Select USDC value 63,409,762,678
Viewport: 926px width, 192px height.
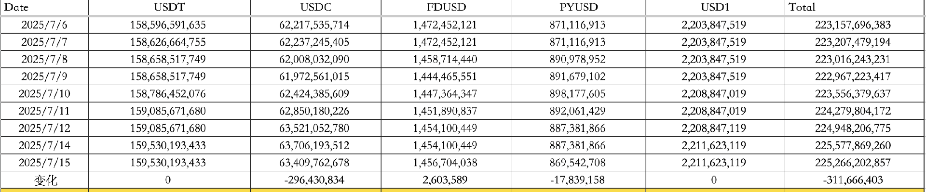[315, 163]
